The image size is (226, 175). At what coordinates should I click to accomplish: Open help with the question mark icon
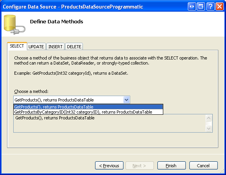pos(210,7)
